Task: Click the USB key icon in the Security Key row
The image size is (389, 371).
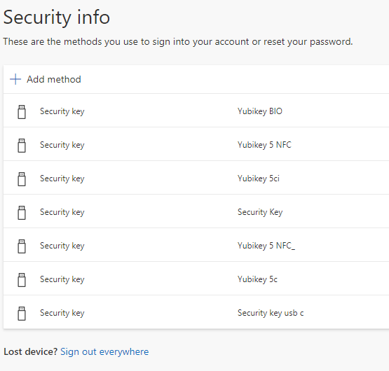Action: (22, 213)
